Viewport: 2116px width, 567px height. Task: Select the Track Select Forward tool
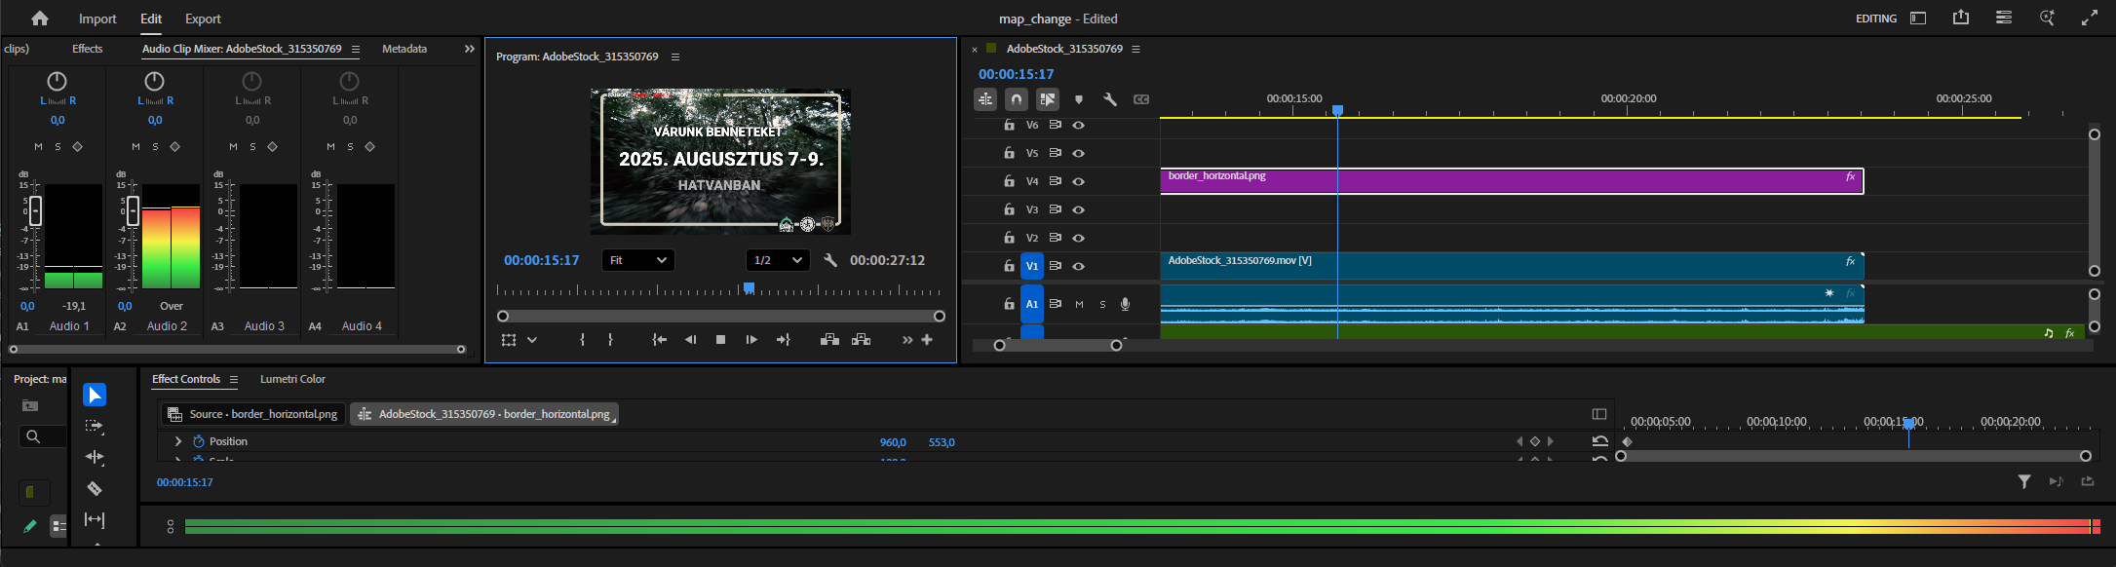95,426
